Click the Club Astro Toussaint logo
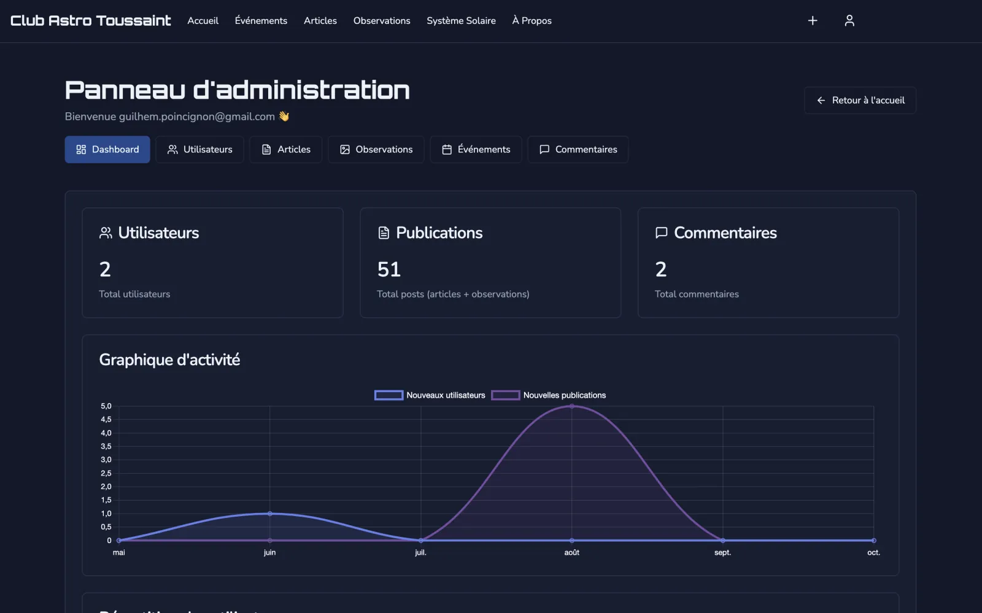982x613 pixels. click(91, 21)
